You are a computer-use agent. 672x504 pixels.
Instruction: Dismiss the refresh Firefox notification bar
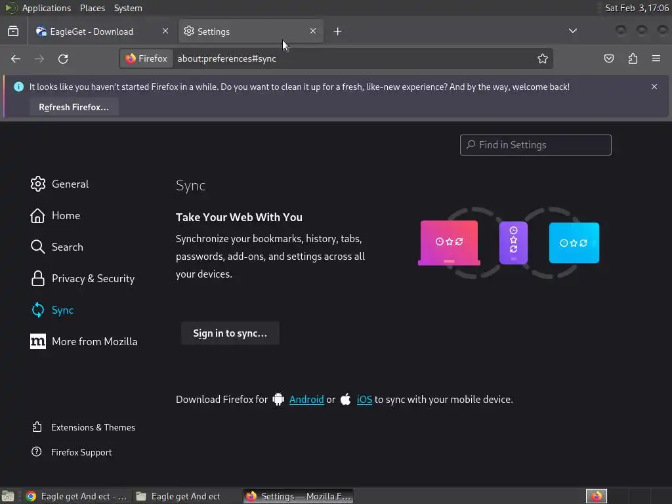tap(654, 87)
